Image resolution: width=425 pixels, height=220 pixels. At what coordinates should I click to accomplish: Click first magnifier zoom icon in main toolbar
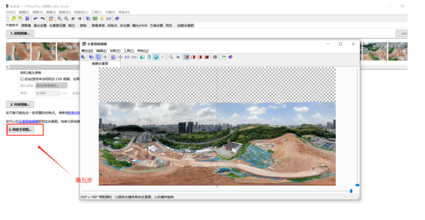60,18
